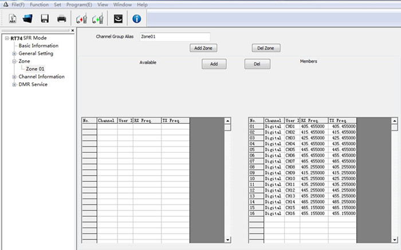Open a codeplug with the blue folder icon

click(27, 19)
